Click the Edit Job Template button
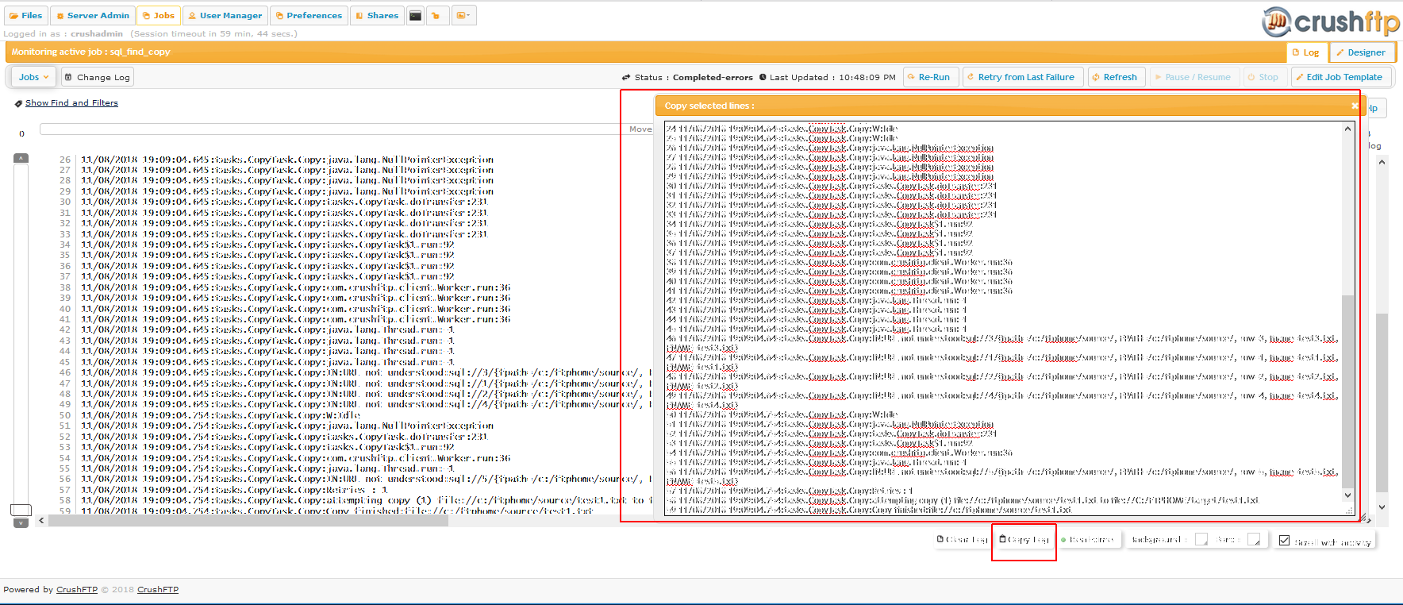Image resolution: width=1403 pixels, height=605 pixels. click(x=1342, y=77)
